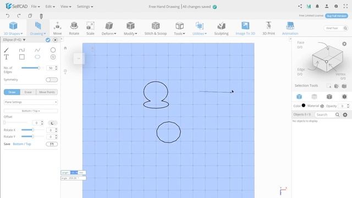Expand the Modify tools dropdown
The width and height of the screenshot is (352, 198).
pyautogui.click(x=130, y=28)
